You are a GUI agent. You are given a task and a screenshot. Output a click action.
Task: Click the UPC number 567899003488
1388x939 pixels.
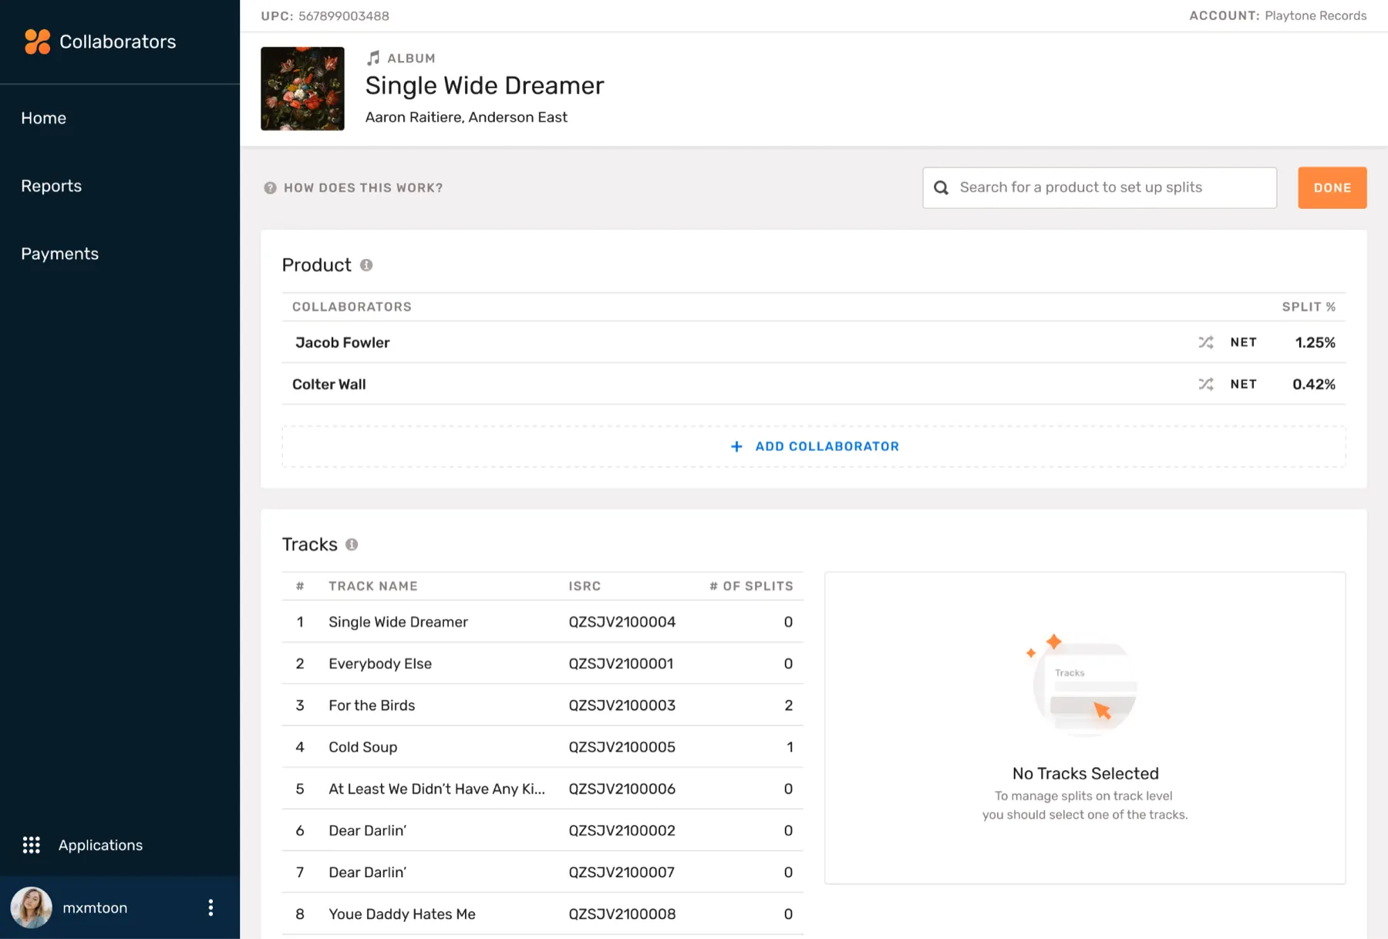[x=344, y=15]
